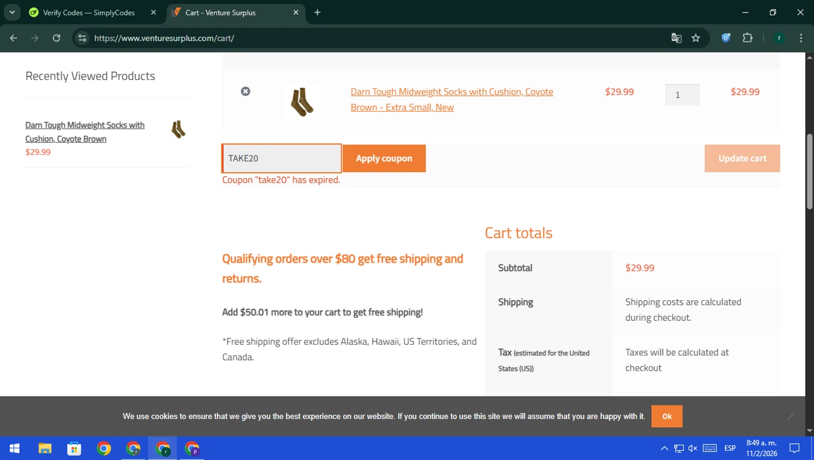Screen dimensions: 814x460
Task: Open the Windows Start menu
Action: coord(15,449)
